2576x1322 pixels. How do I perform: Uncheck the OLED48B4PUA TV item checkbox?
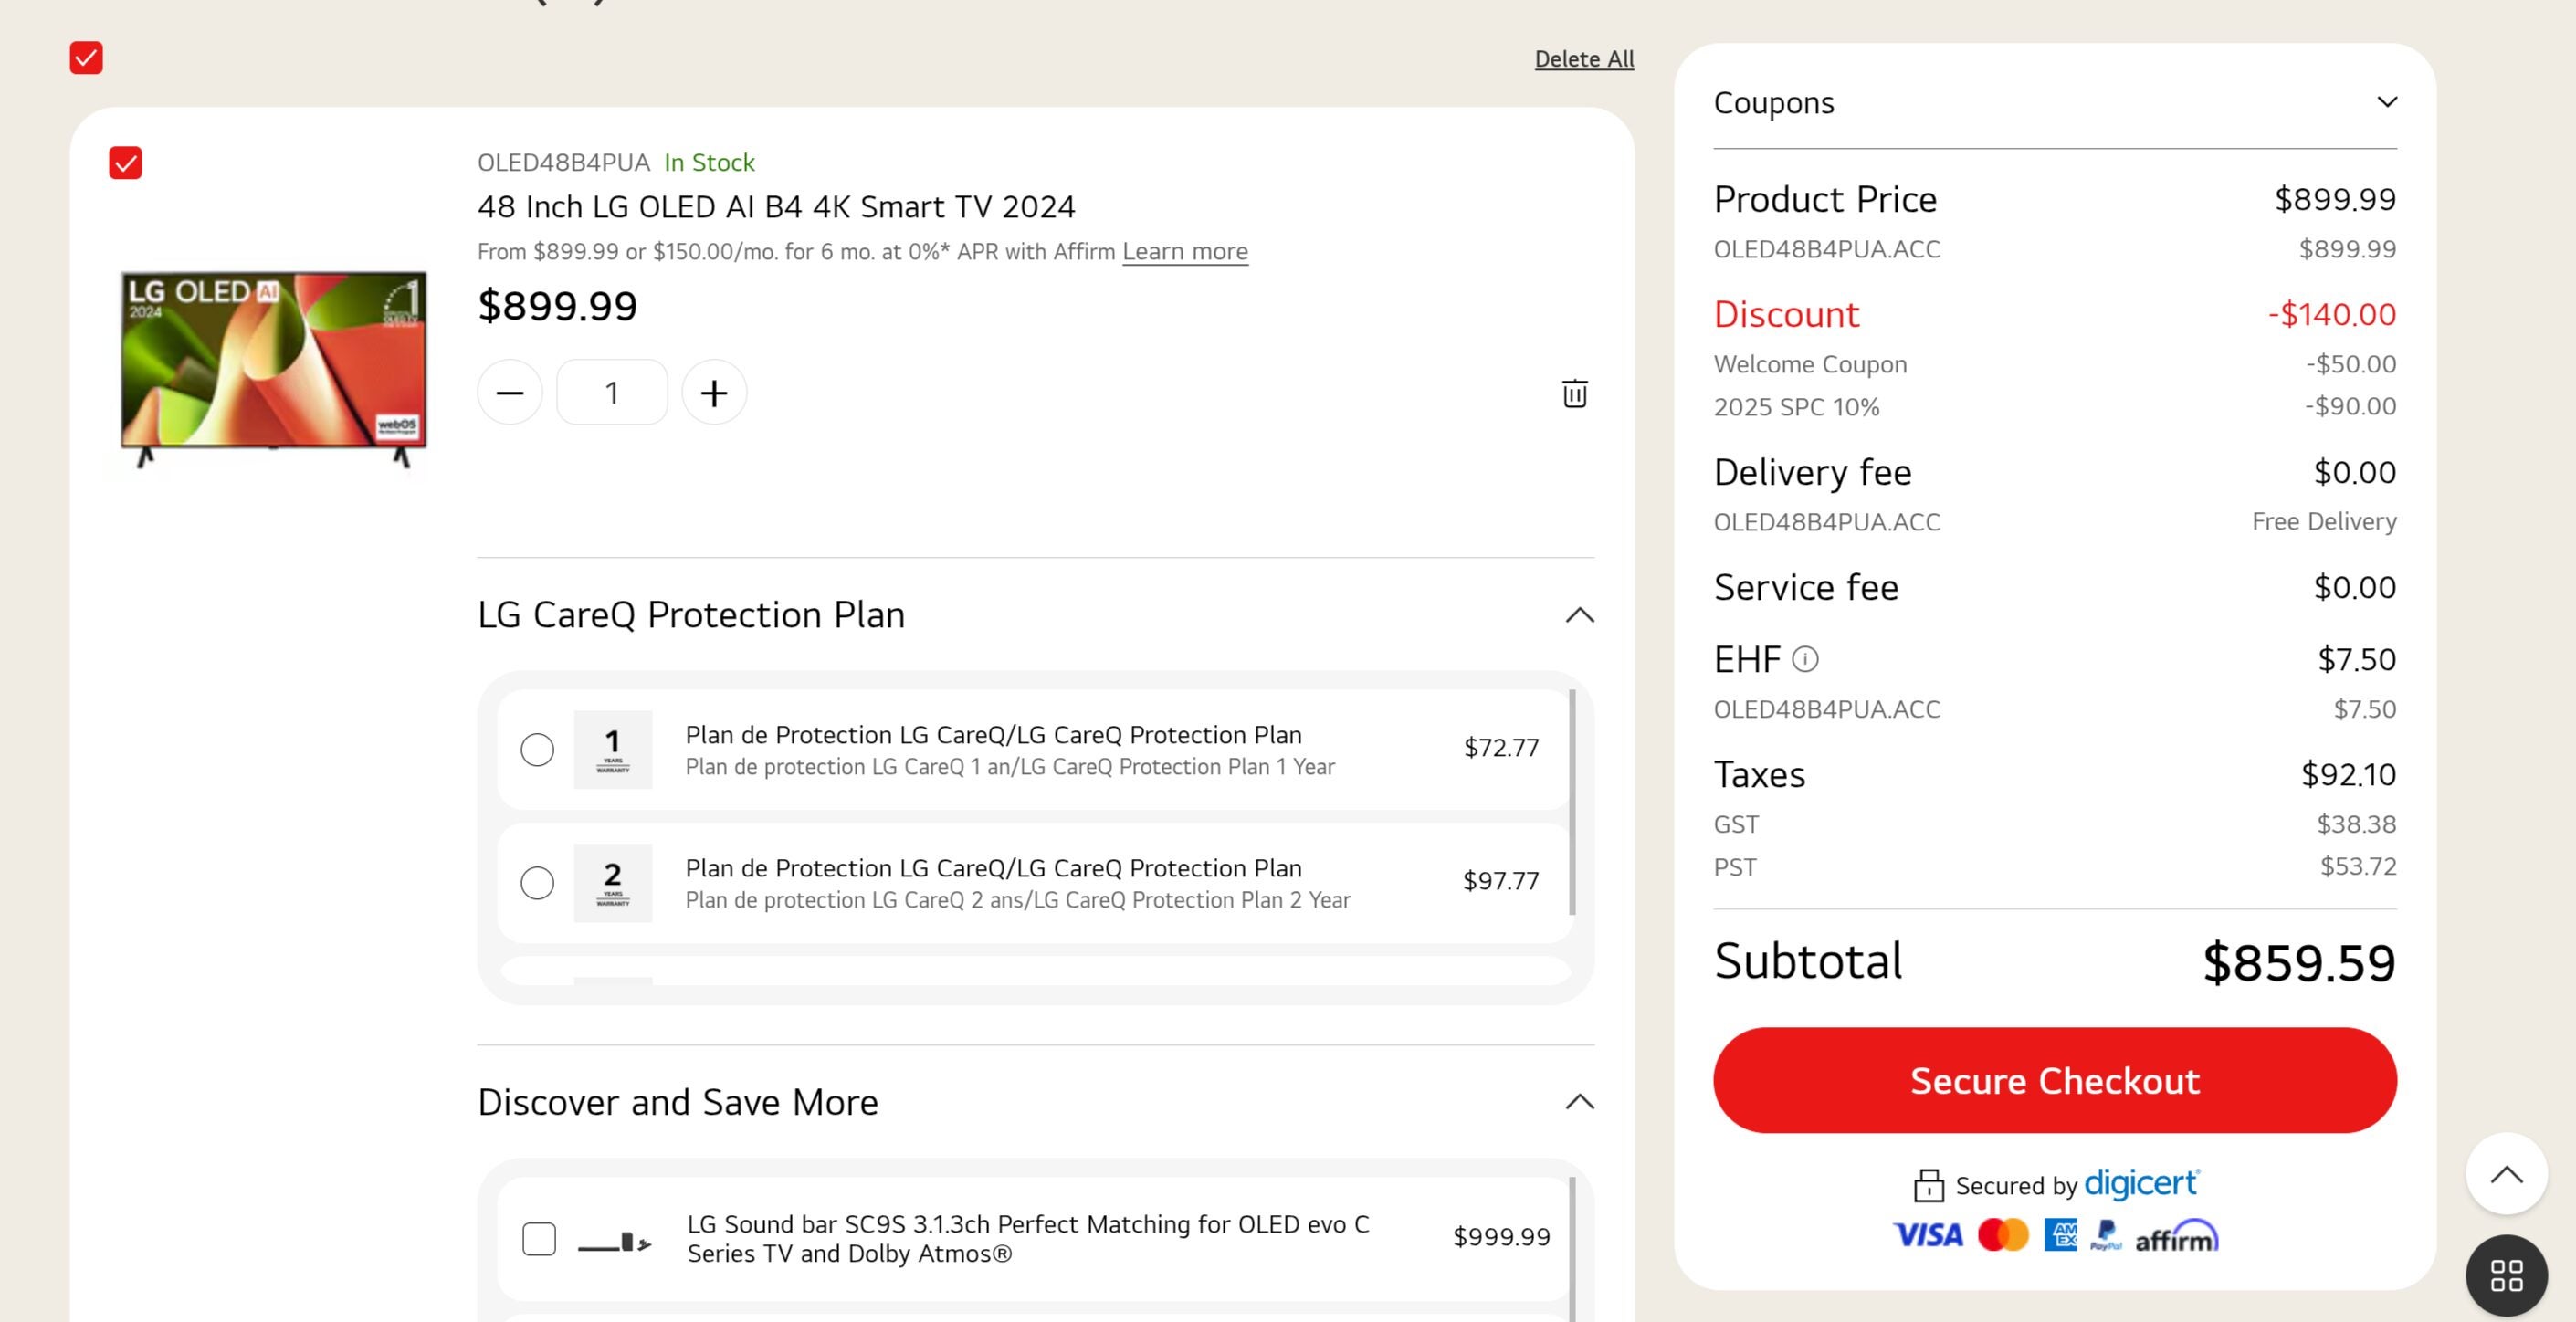[126, 163]
